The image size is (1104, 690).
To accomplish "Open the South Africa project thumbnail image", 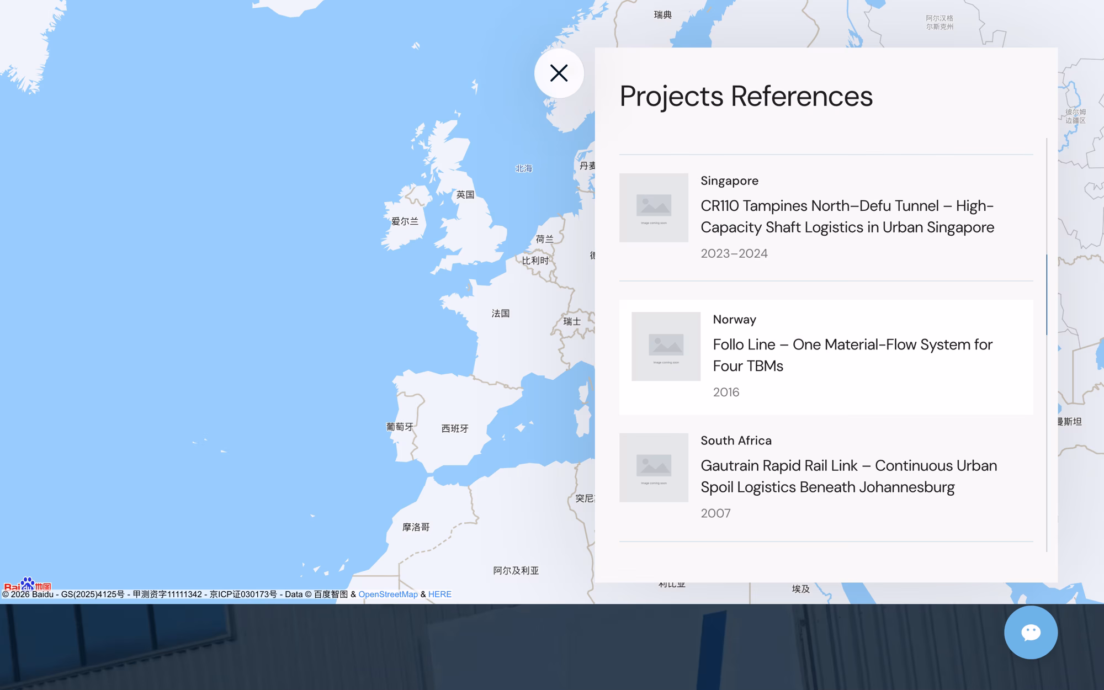I will pos(654,468).
